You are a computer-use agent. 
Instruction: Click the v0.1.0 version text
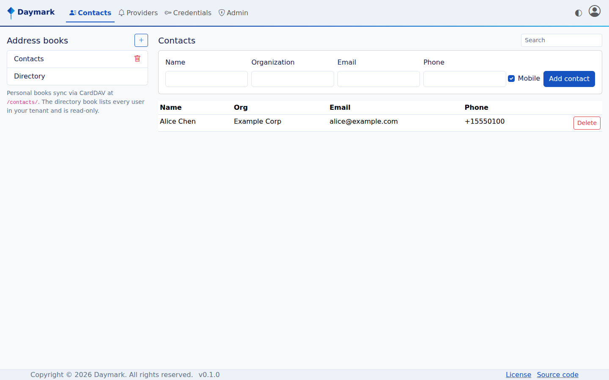209,375
